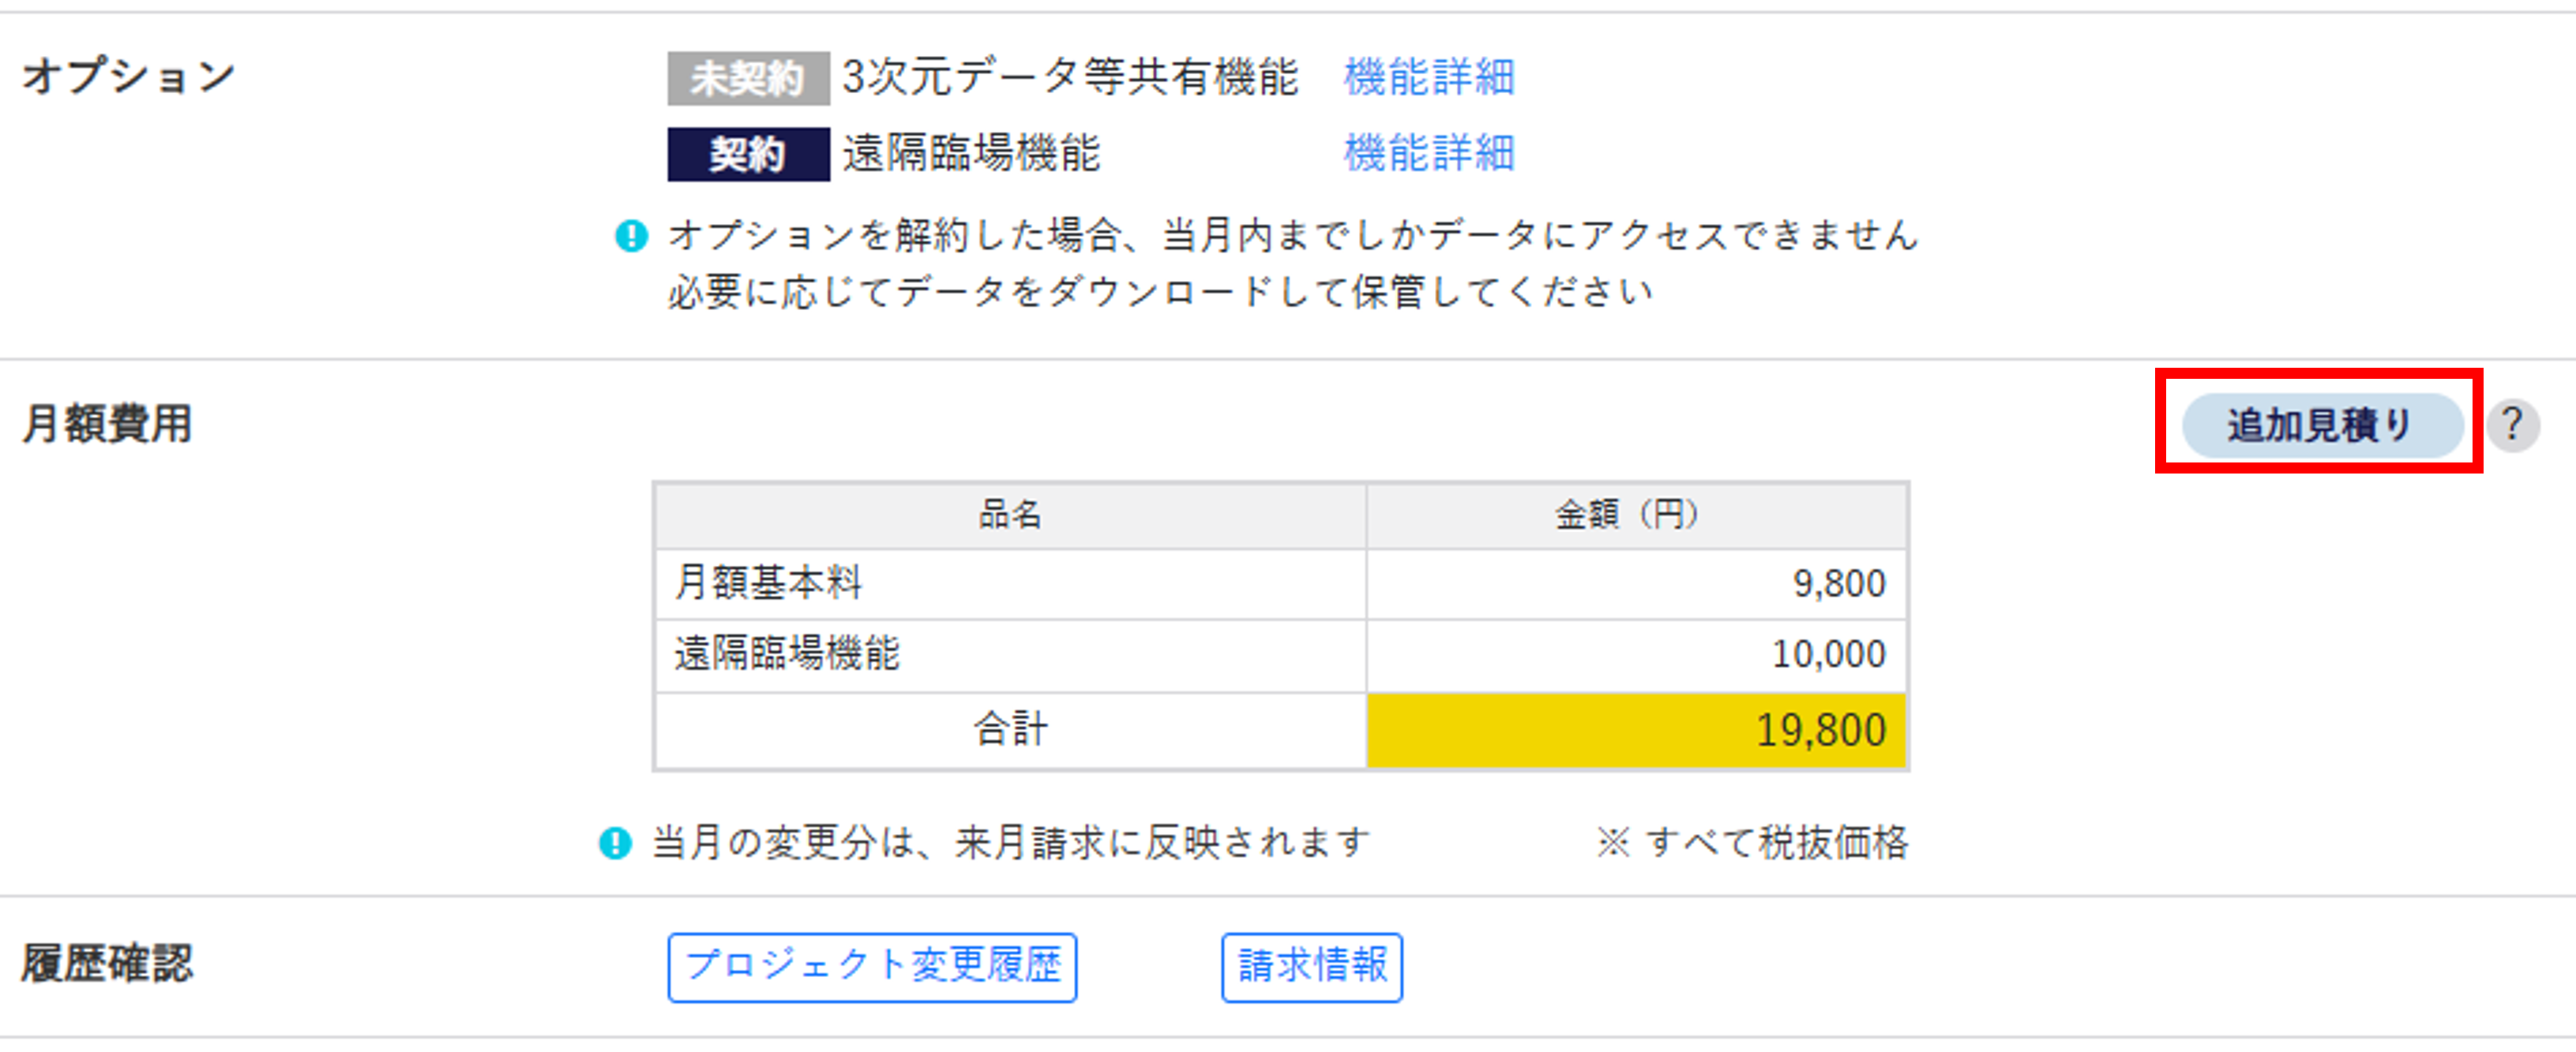Click the 9,800 amount cell
The width and height of the screenshot is (2576, 1052).
(x=1636, y=583)
